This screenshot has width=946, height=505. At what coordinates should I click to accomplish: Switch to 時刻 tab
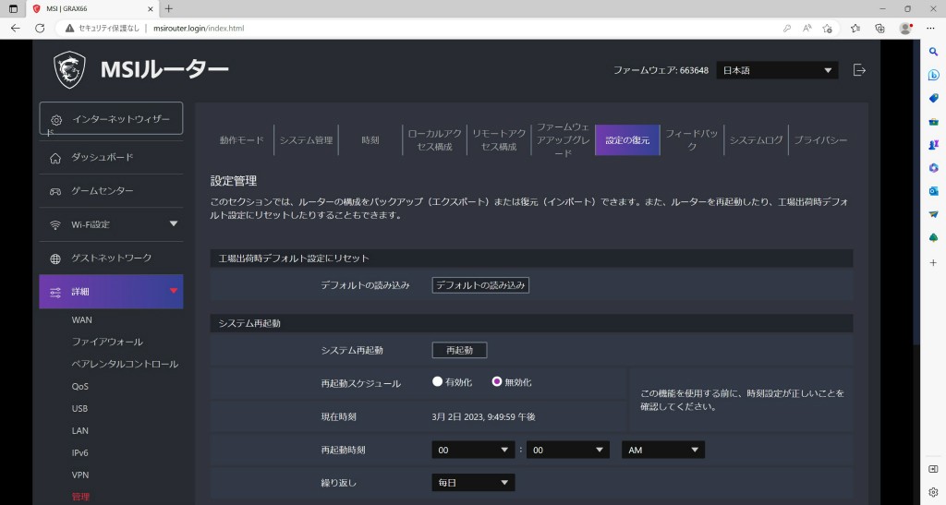coord(370,139)
